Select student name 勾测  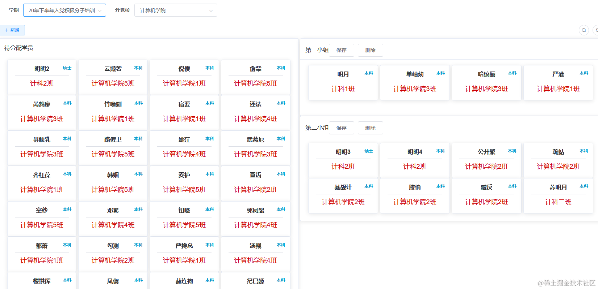point(113,246)
